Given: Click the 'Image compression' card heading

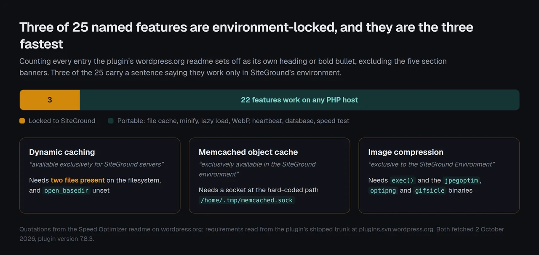Looking at the screenshot, I should pos(406,152).
